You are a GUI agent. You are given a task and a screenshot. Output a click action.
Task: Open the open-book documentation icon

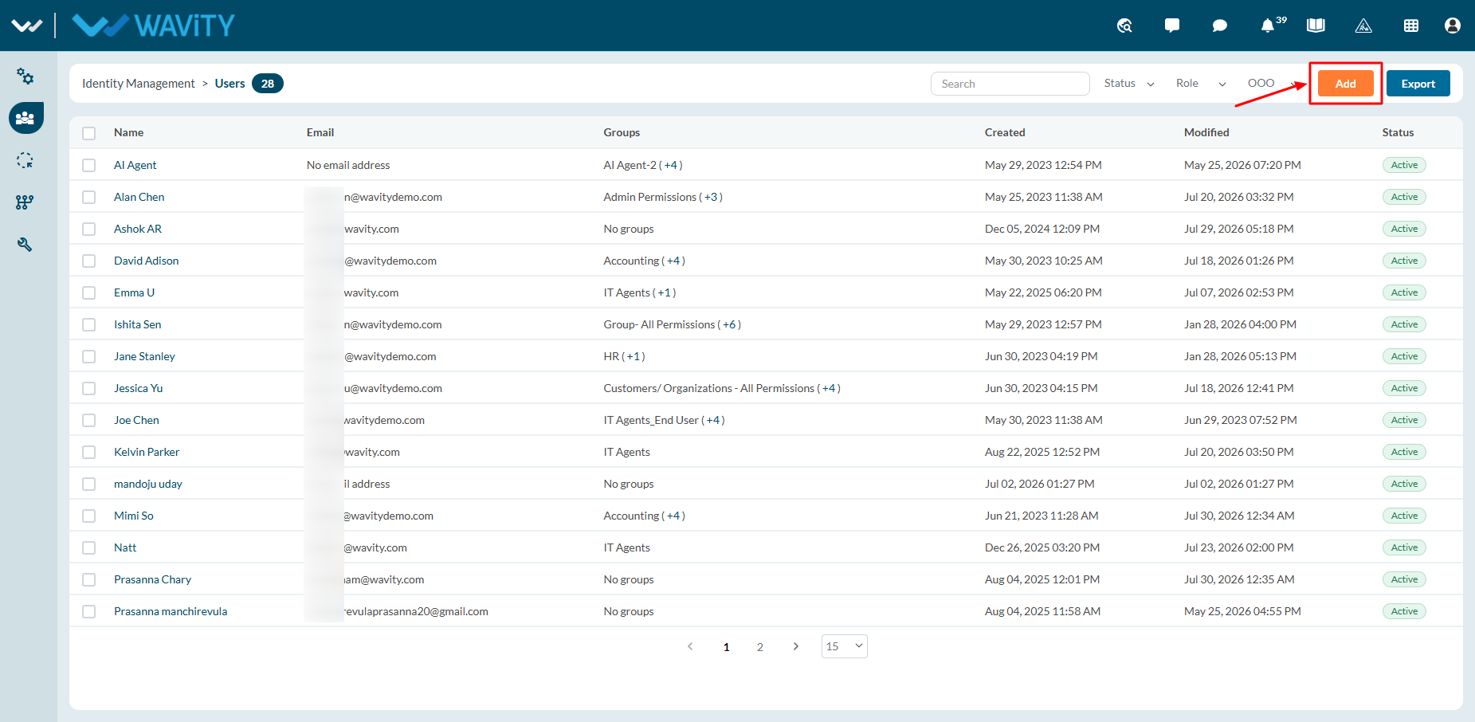[x=1316, y=26]
